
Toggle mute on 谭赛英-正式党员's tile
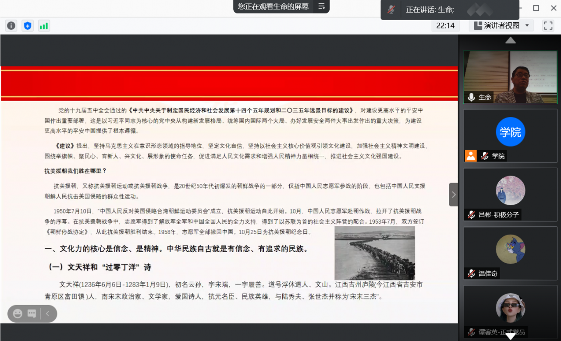[472, 331]
